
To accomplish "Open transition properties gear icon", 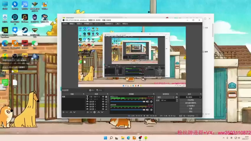I will [x=177, y=97].
